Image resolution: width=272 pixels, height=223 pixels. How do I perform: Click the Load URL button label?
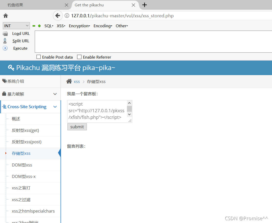(21, 34)
